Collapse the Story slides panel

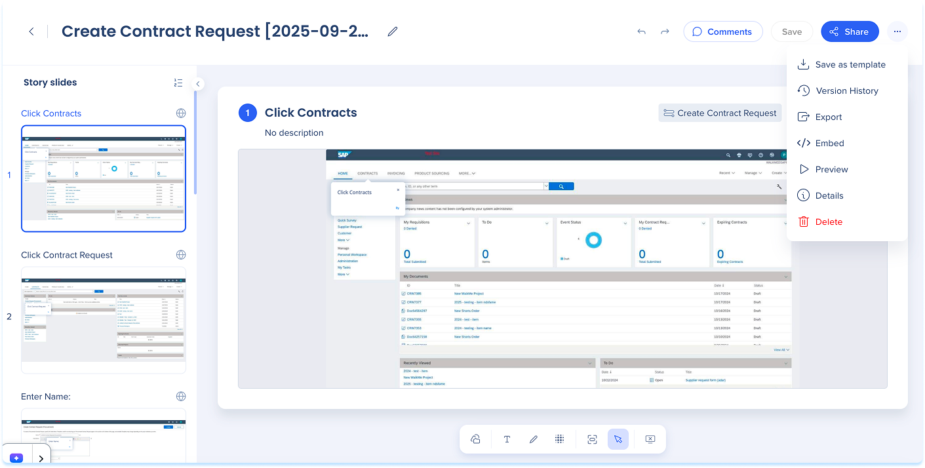coord(198,84)
